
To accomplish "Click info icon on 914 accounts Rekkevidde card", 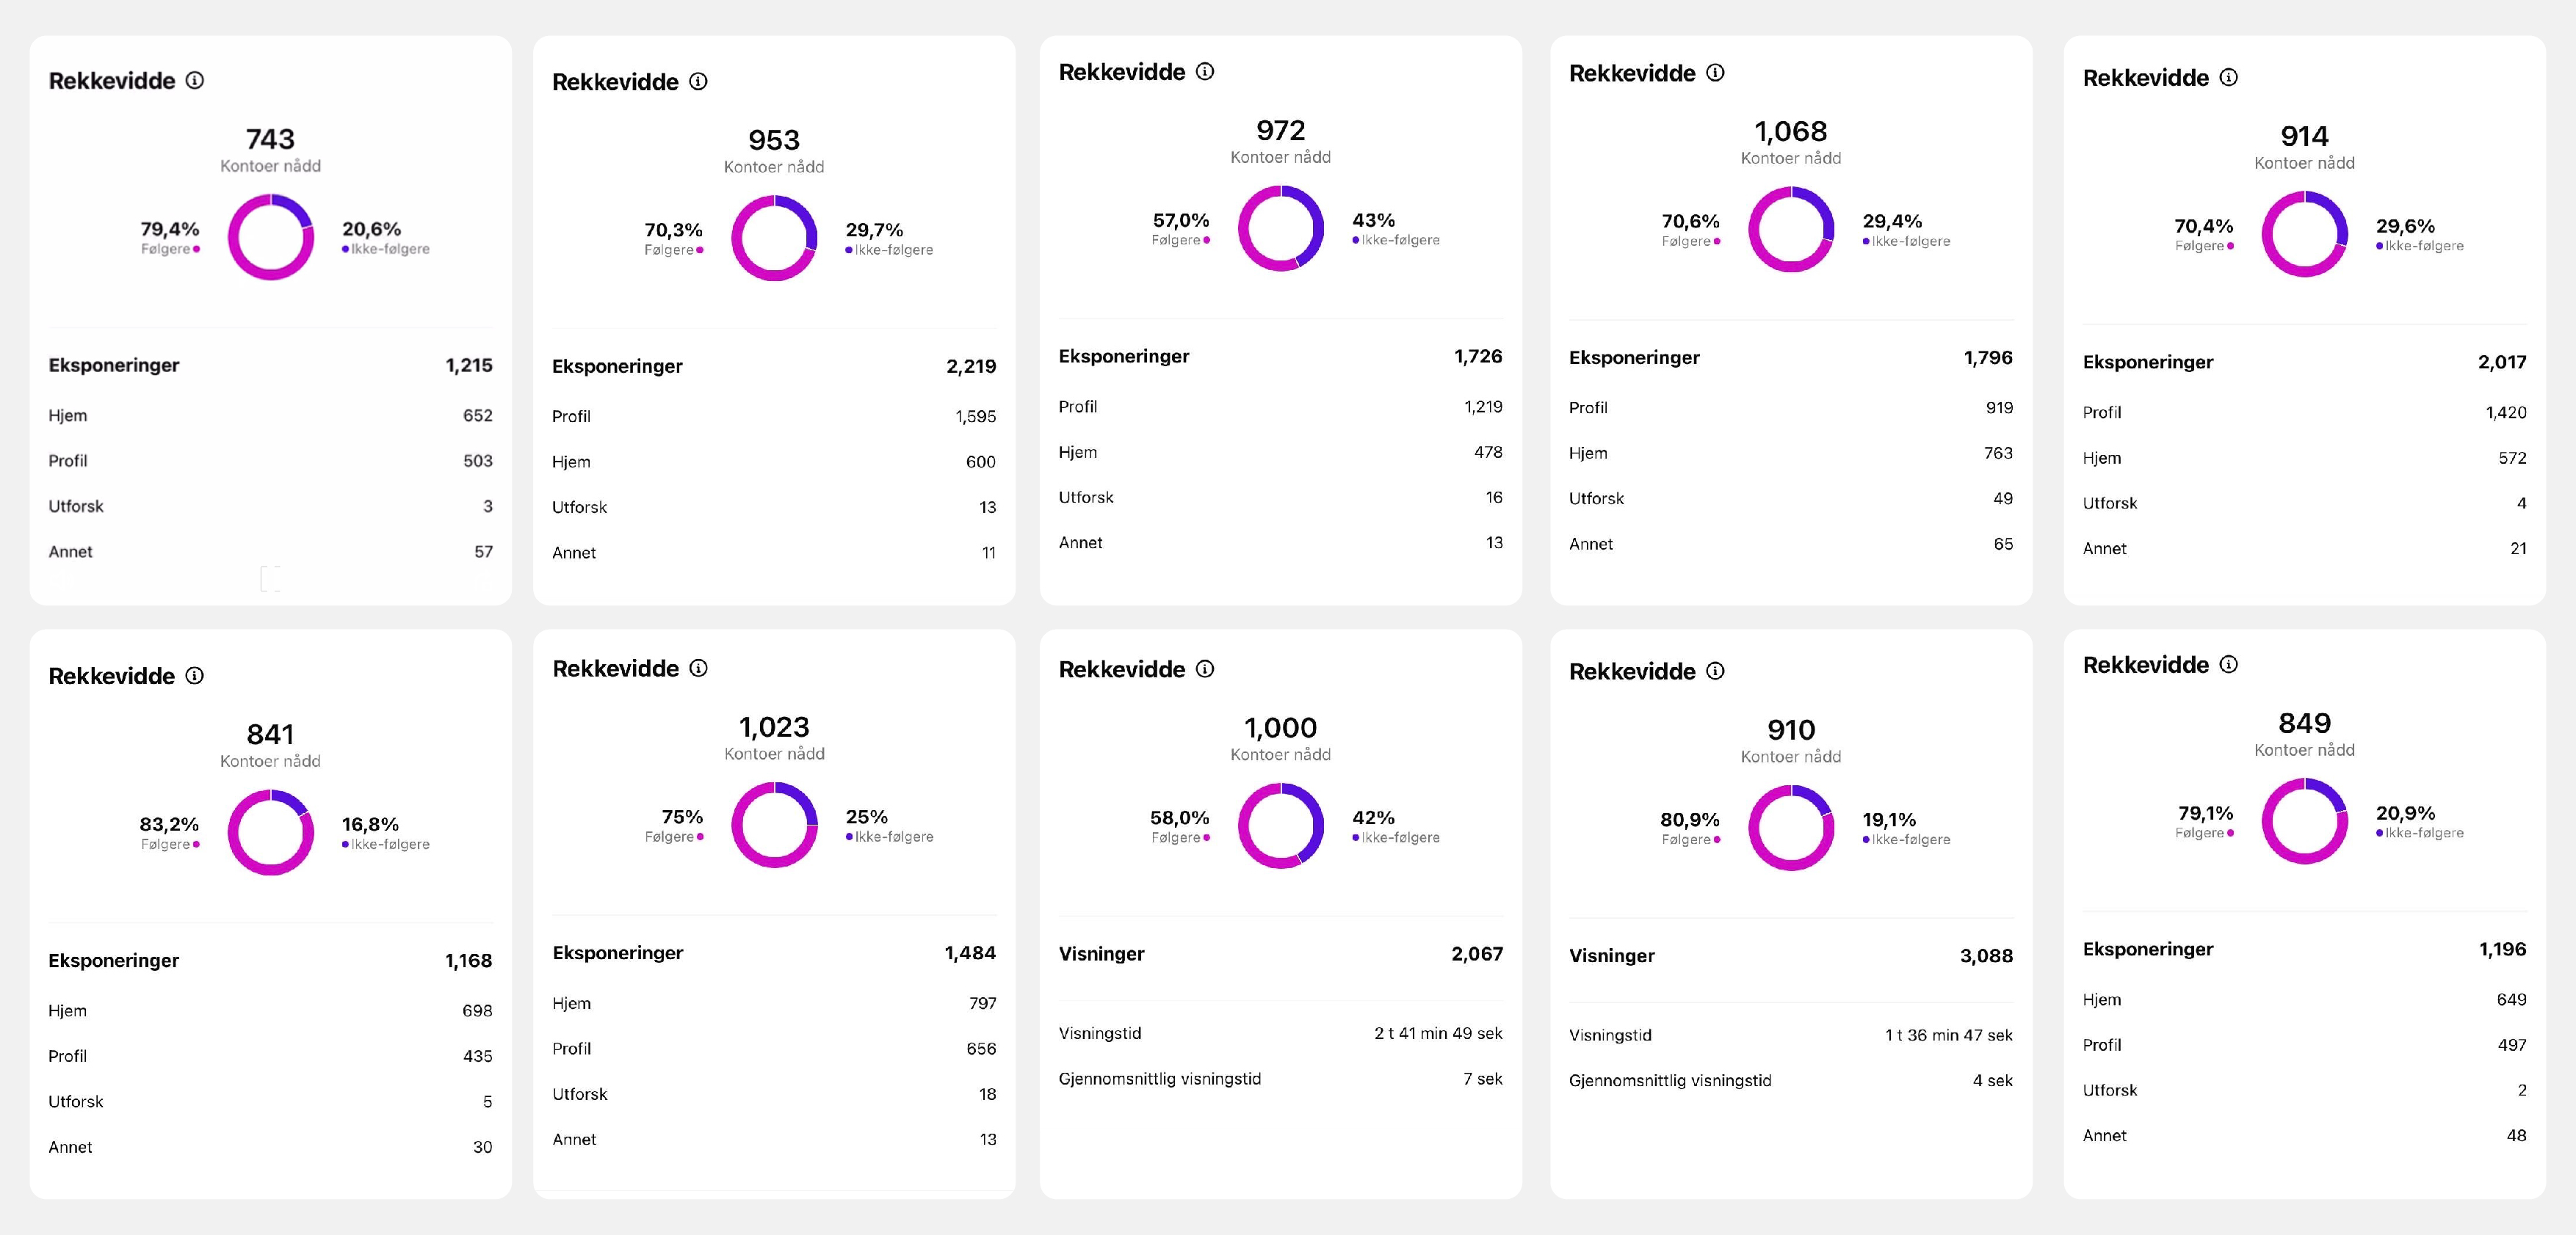I will click(x=2229, y=77).
